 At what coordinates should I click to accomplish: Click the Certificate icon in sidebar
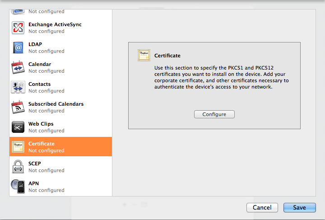pyautogui.click(x=18, y=147)
